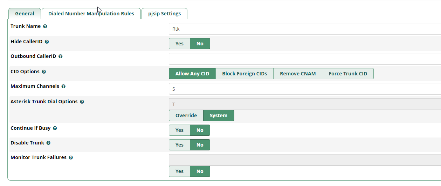This screenshot has height=186, width=441.
Task: Click the Trunk Name input field
Action: tap(305, 29)
